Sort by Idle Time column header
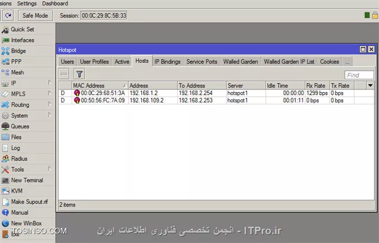Screen dimensions: 379x243 [x=285, y=86]
